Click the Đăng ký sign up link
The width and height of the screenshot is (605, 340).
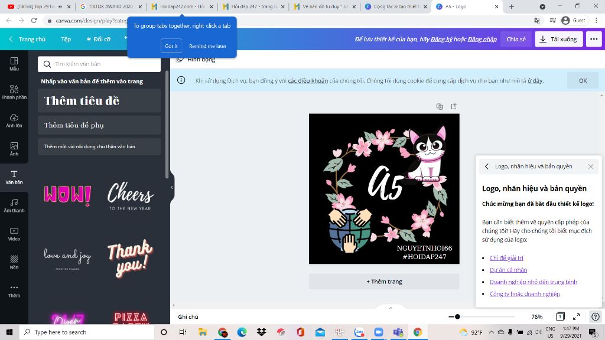[x=441, y=39]
